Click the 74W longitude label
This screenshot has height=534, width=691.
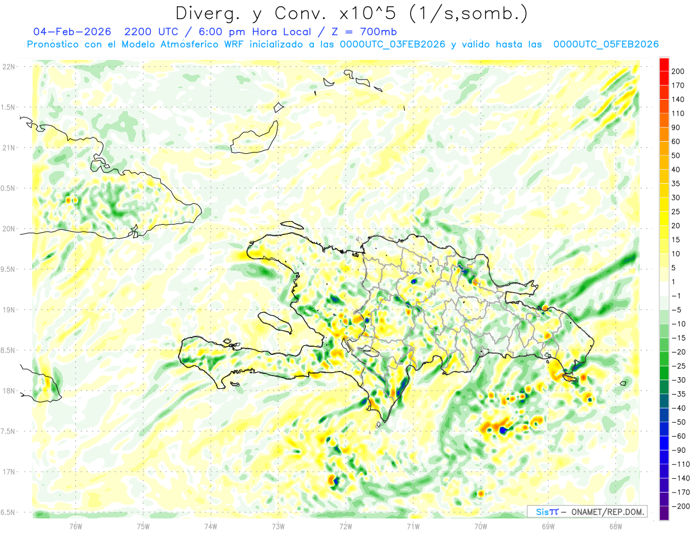coord(211,526)
